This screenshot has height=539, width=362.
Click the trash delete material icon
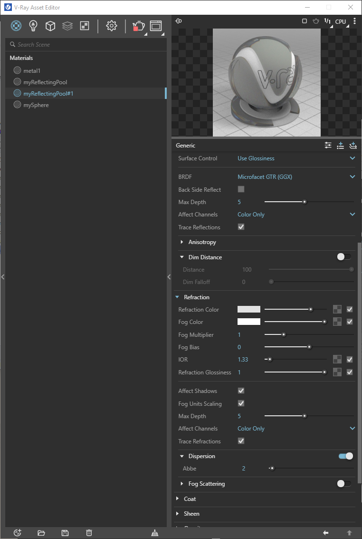[89, 533]
